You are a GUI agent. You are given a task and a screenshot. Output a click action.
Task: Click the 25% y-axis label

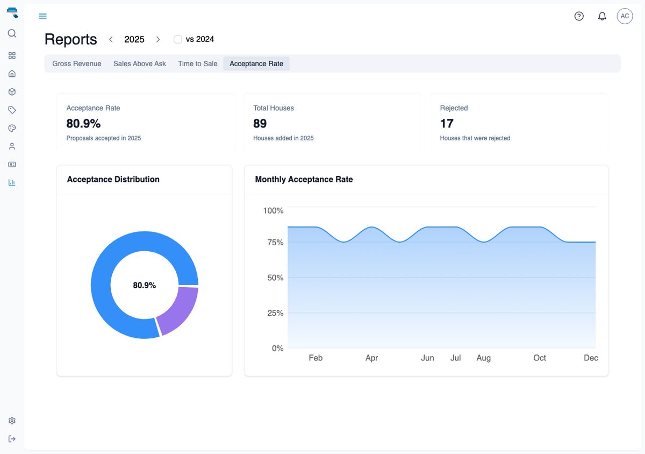275,313
